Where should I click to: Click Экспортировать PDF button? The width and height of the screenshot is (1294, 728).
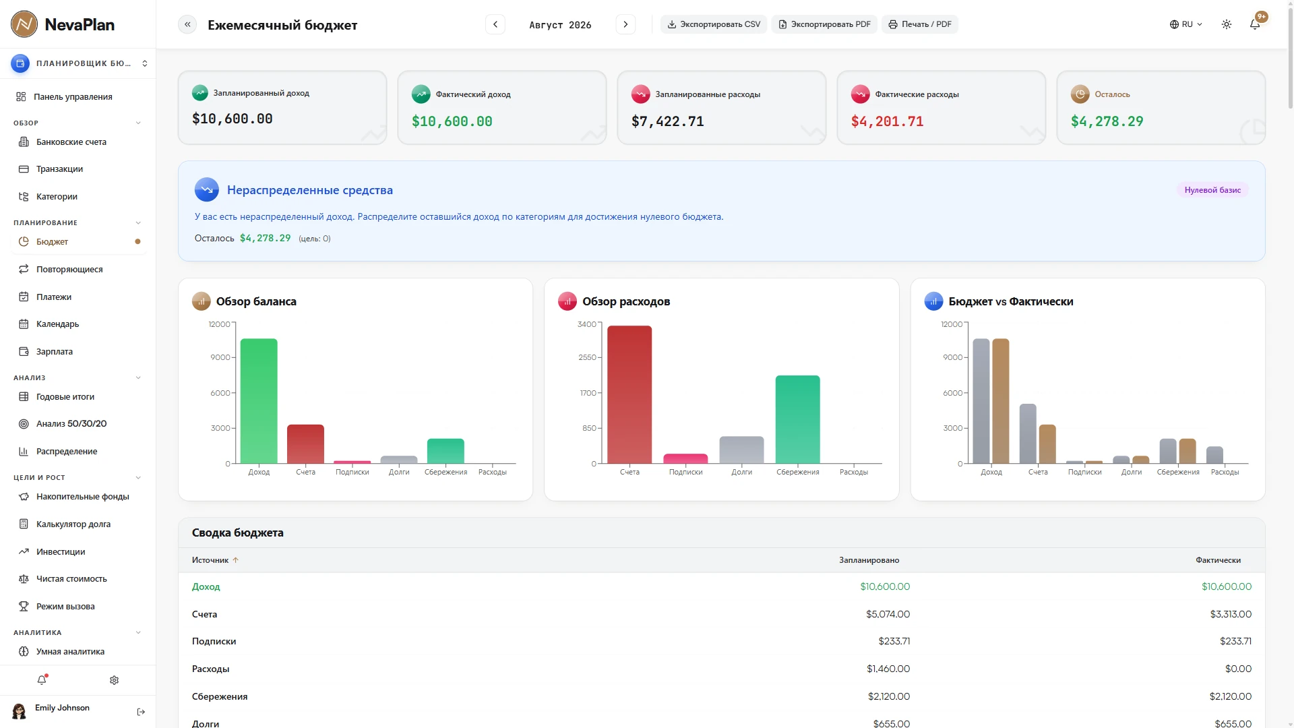(x=824, y=24)
